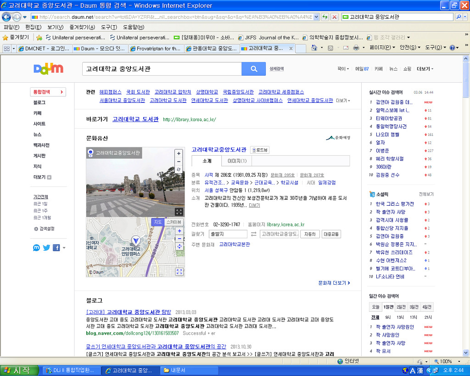470x376 pixels.
Task: Click the Daum search text field
Action: tap(162, 69)
